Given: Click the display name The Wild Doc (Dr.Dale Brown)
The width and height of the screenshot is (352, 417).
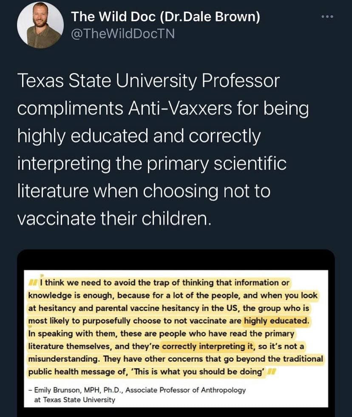Looking at the screenshot, I should [x=166, y=17].
